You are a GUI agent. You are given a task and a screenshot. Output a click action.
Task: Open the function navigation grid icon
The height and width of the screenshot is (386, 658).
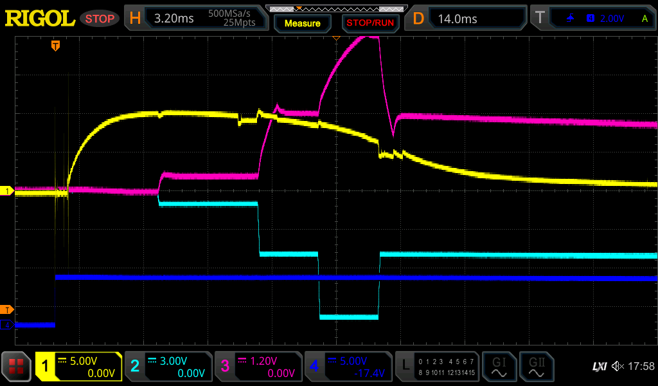tap(16, 367)
